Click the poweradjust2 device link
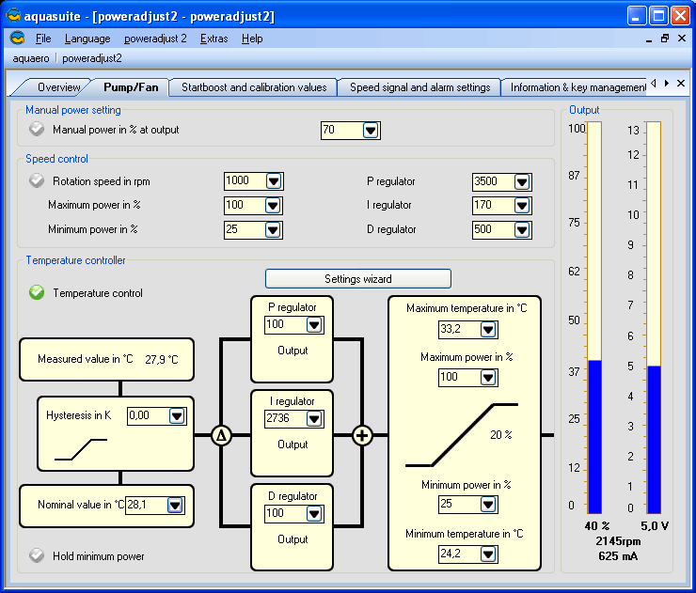 point(92,58)
